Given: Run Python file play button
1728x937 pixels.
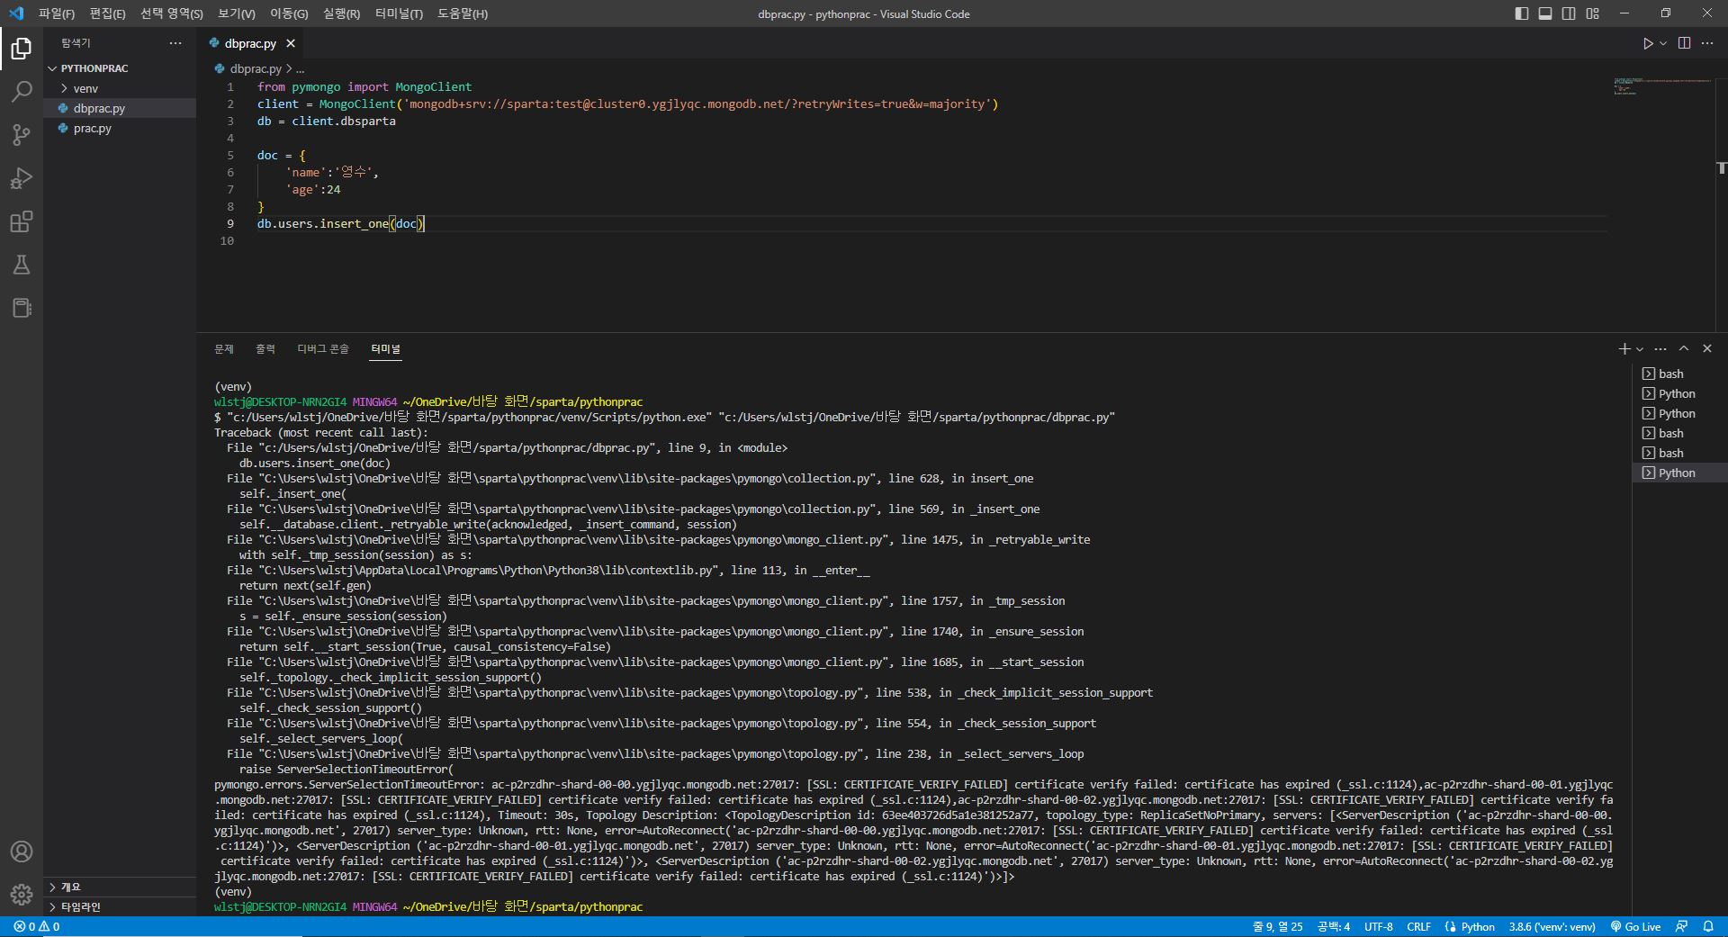Looking at the screenshot, I should coord(1648,43).
